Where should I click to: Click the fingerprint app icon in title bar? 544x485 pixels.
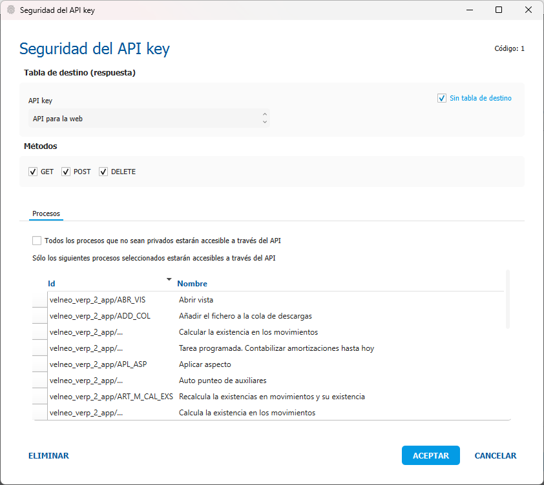pyautogui.click(x=10, y=10)
